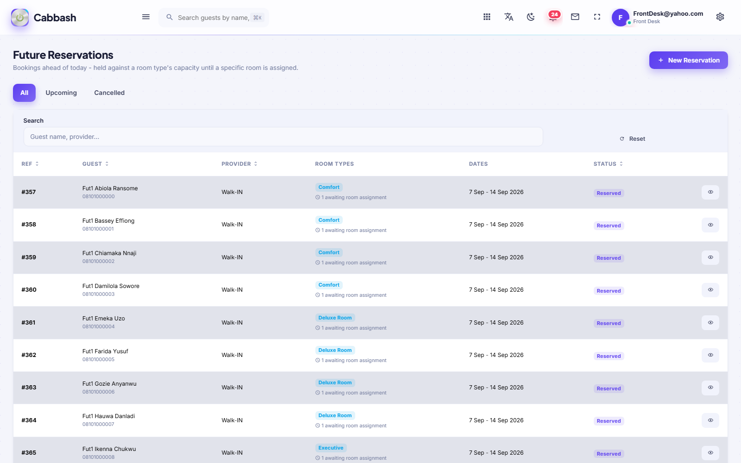Click the Executive tag for #365
Screen dimensions: 741x463
(x=331, y=448)
